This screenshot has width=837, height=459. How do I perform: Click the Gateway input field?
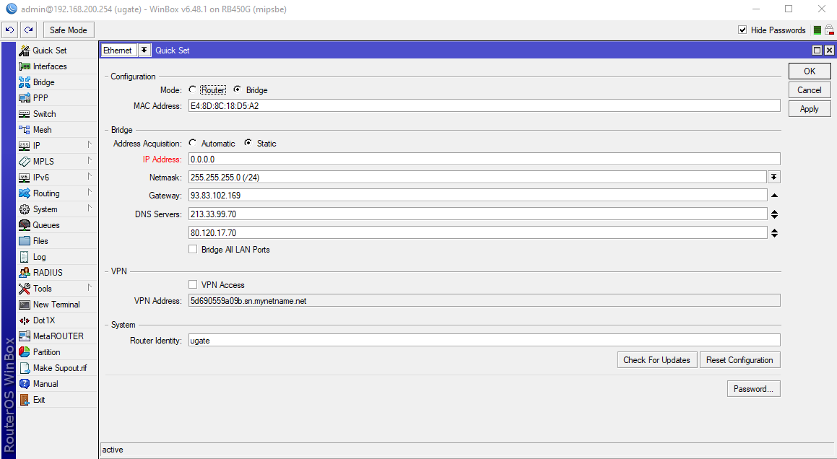click(x=478, y=196)
